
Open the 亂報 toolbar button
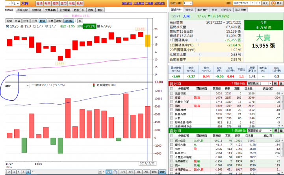click(80, 3)
